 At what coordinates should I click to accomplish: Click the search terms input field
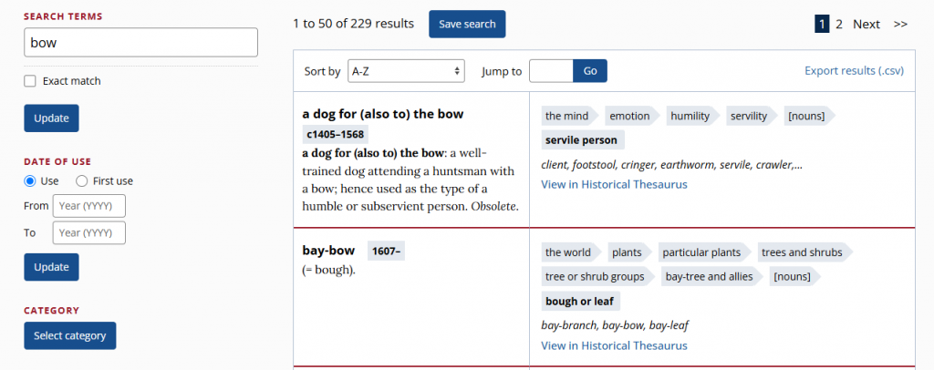point(140,43)
